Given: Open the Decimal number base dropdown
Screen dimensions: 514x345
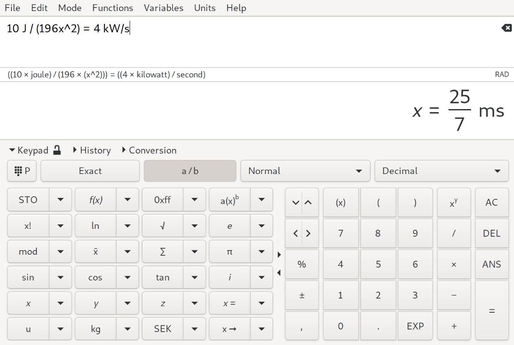Looking at the screenshot, I should pyautogui.click(x=441, y=171).
